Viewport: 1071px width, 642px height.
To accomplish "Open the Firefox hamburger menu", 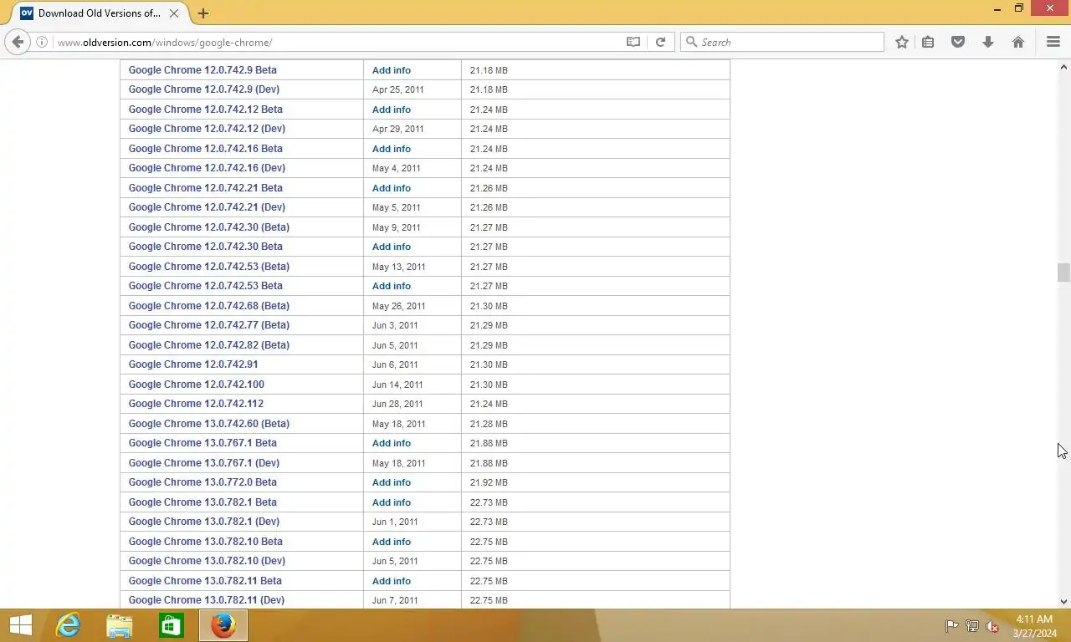I will [x=1053, y=42].
